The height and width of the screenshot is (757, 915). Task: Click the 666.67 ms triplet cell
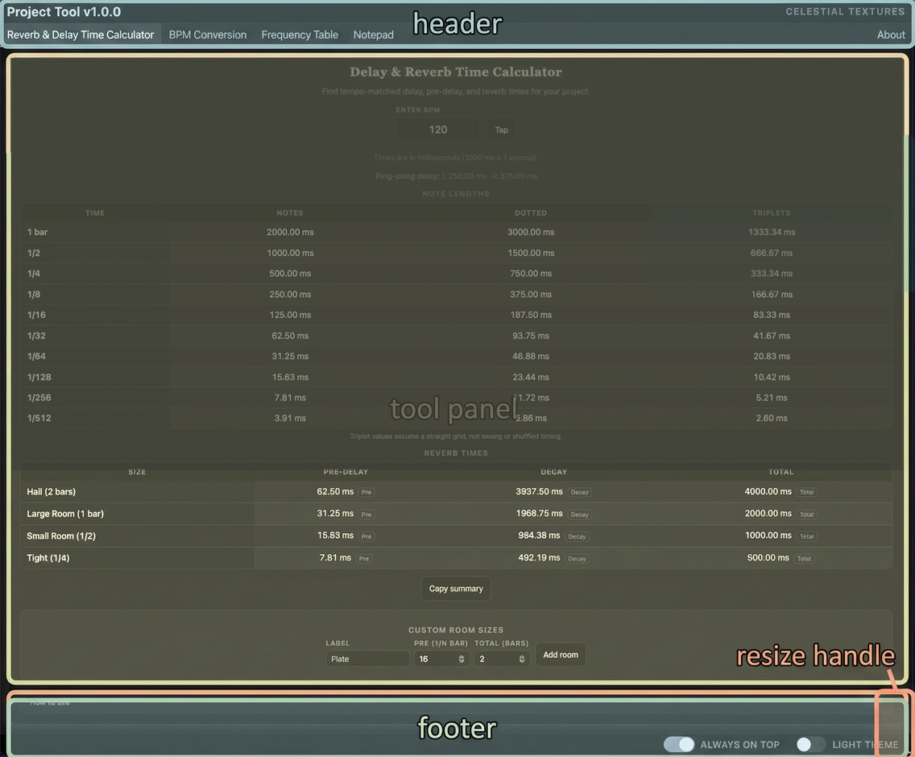tap(772, 253)
